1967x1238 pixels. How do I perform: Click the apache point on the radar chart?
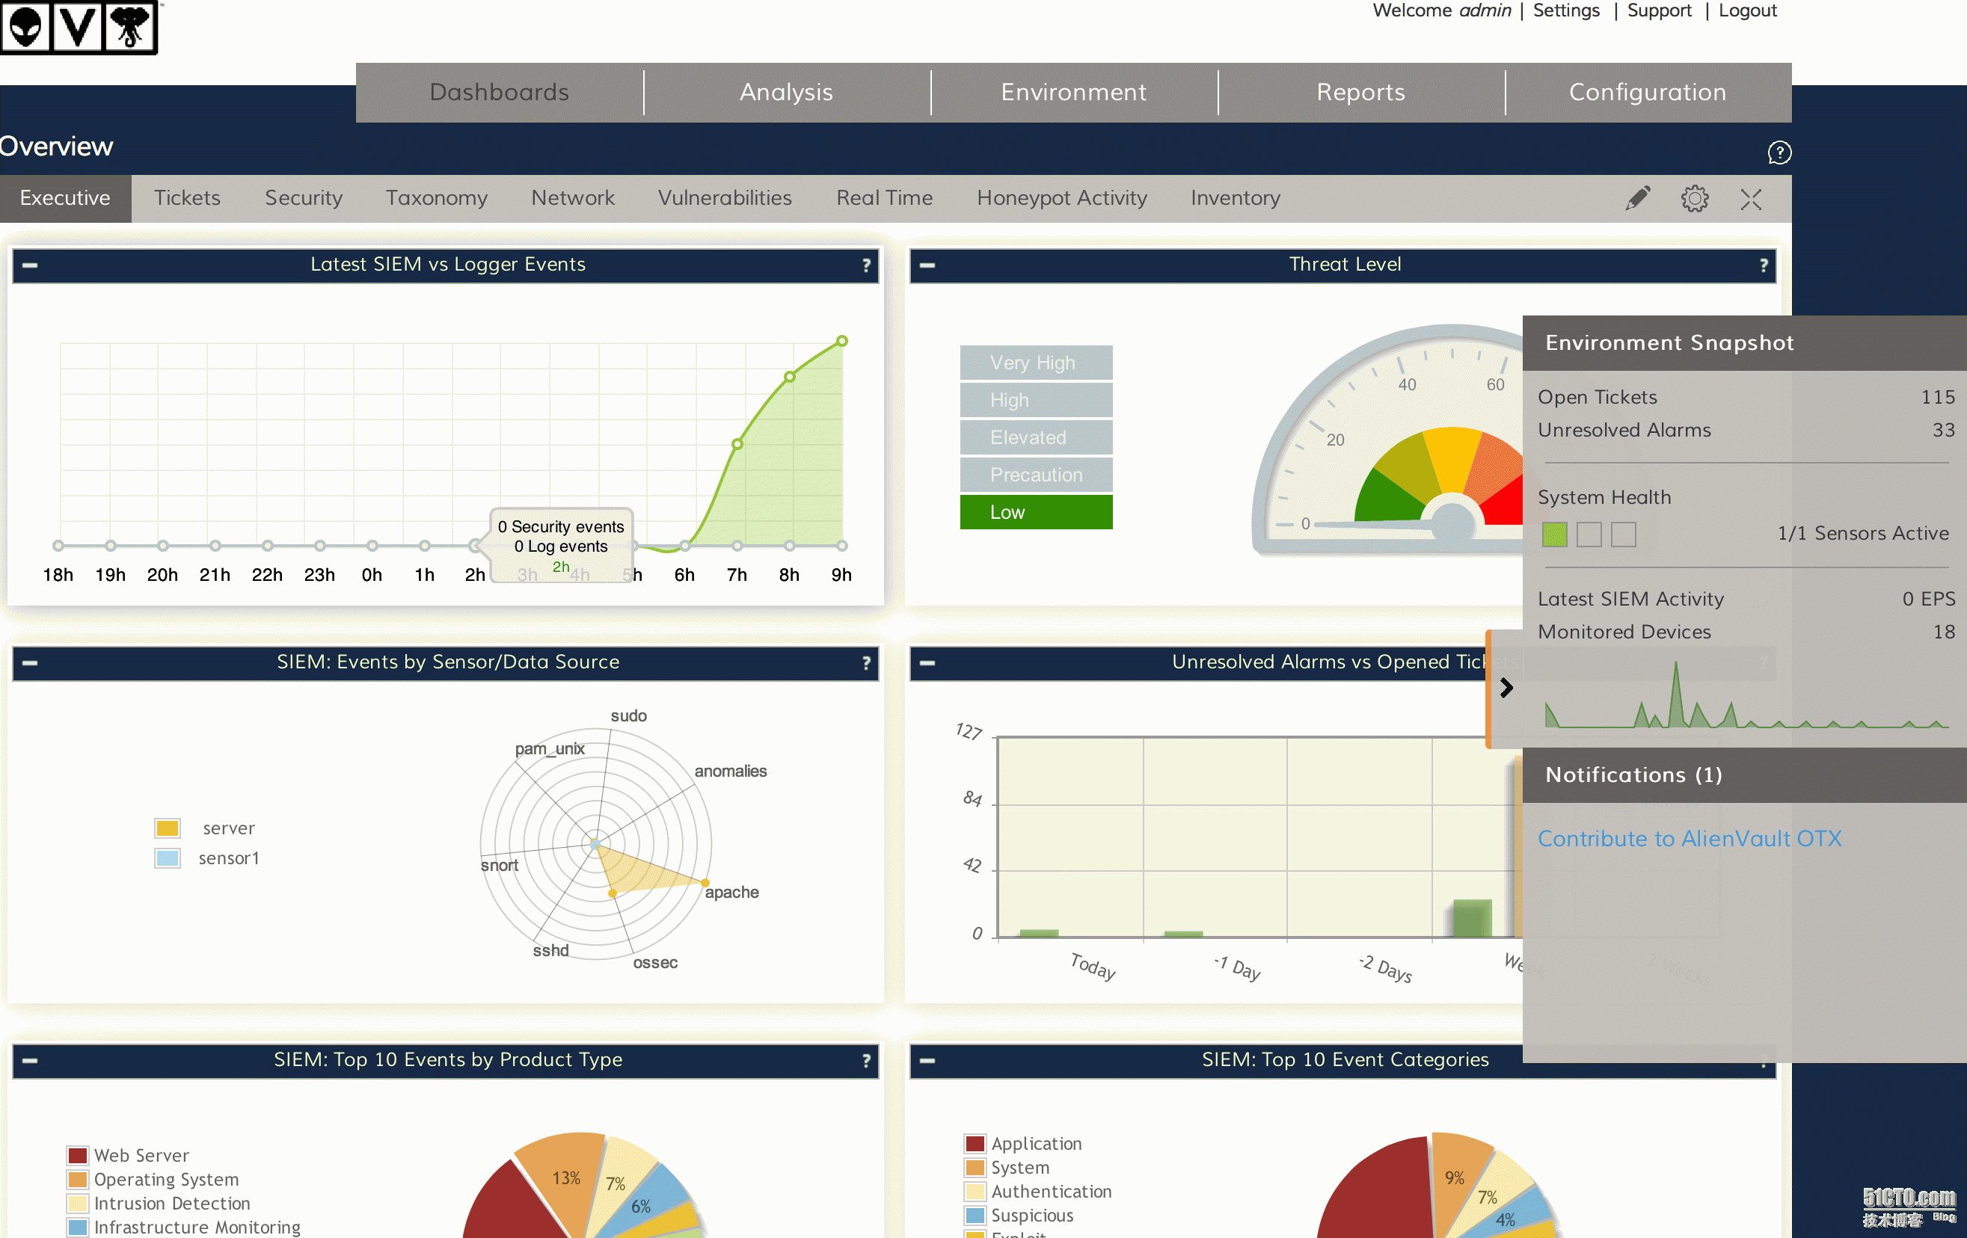tap(705, 883)
